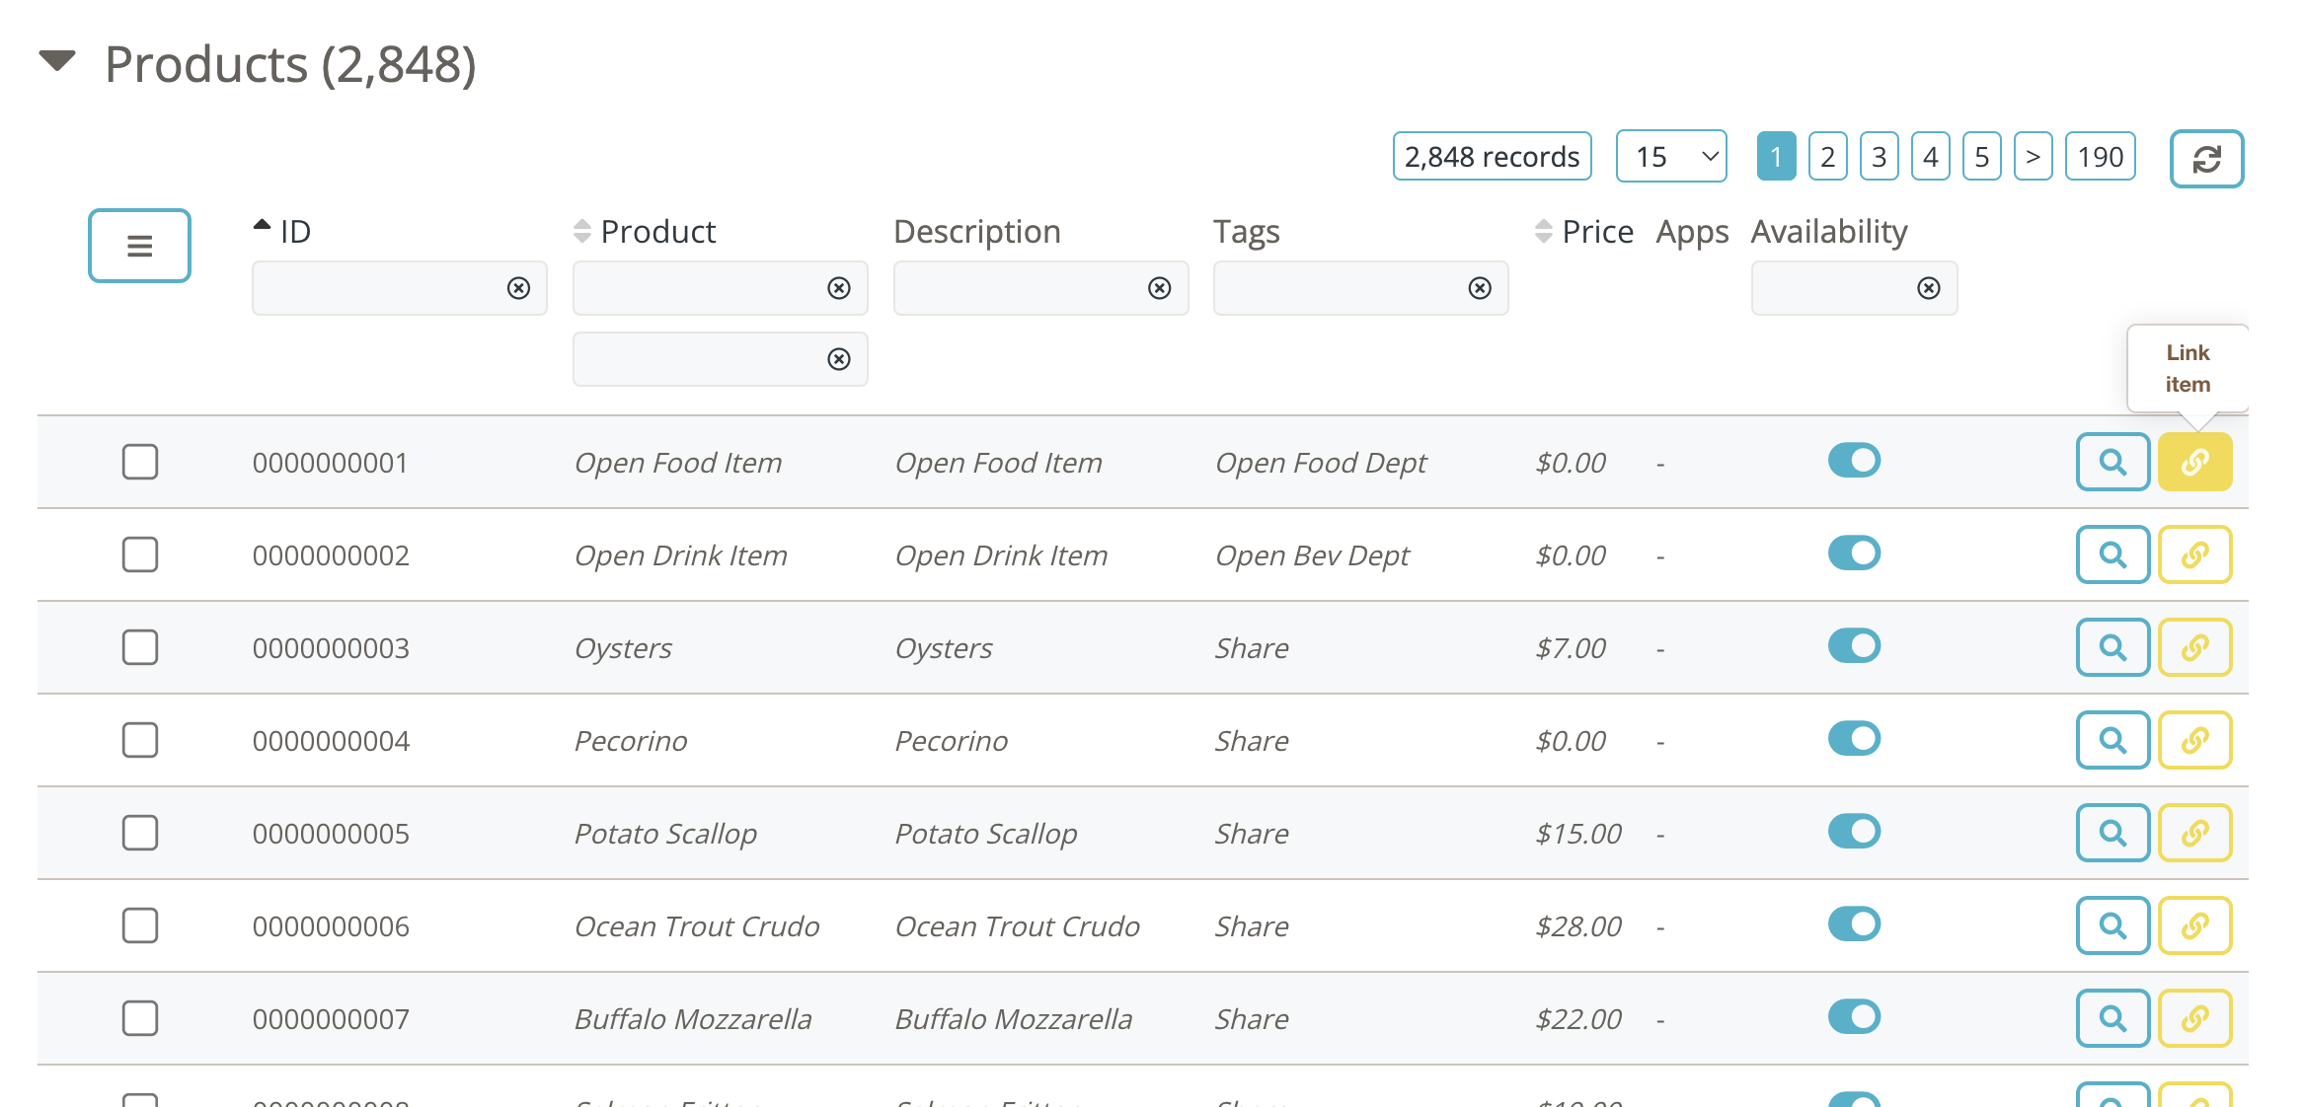The height and width of the screenshot is (1107, 2304).
Task: Focus the Tags filter input
Action: coord(1360,288)
